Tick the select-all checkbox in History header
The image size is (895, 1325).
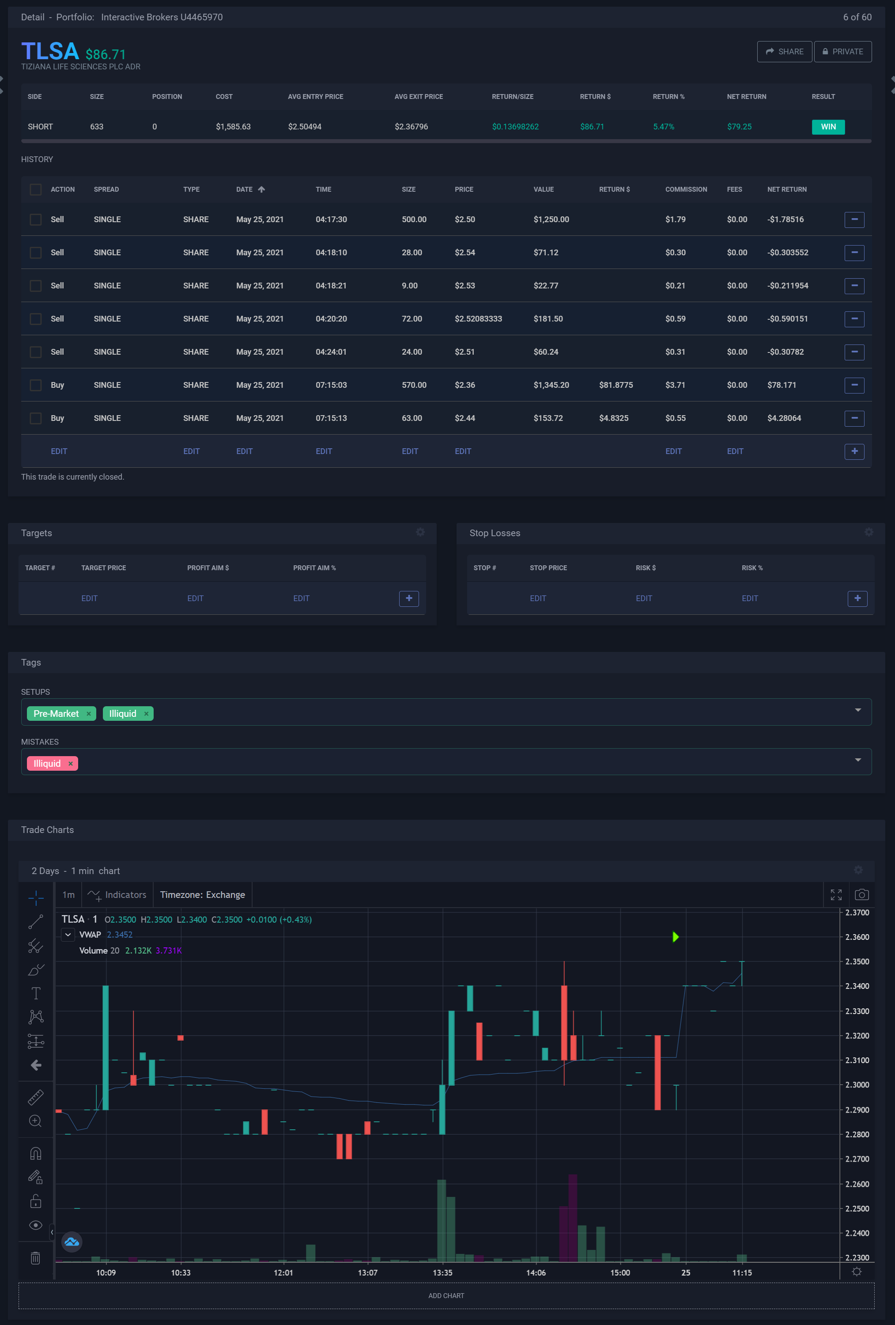click(36, 189)
